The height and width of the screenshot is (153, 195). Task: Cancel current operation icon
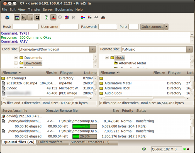tap(60, 17)
